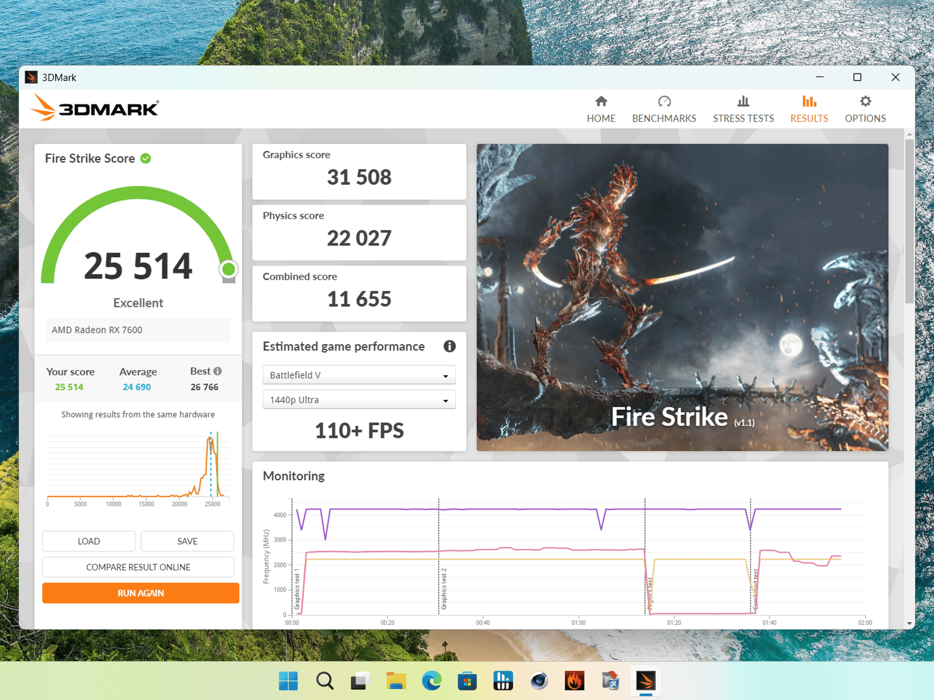The height and width of the screenshot is (700, 934).
Task: Click the vertical scrollbar thumb
Action: coord(909,221)
